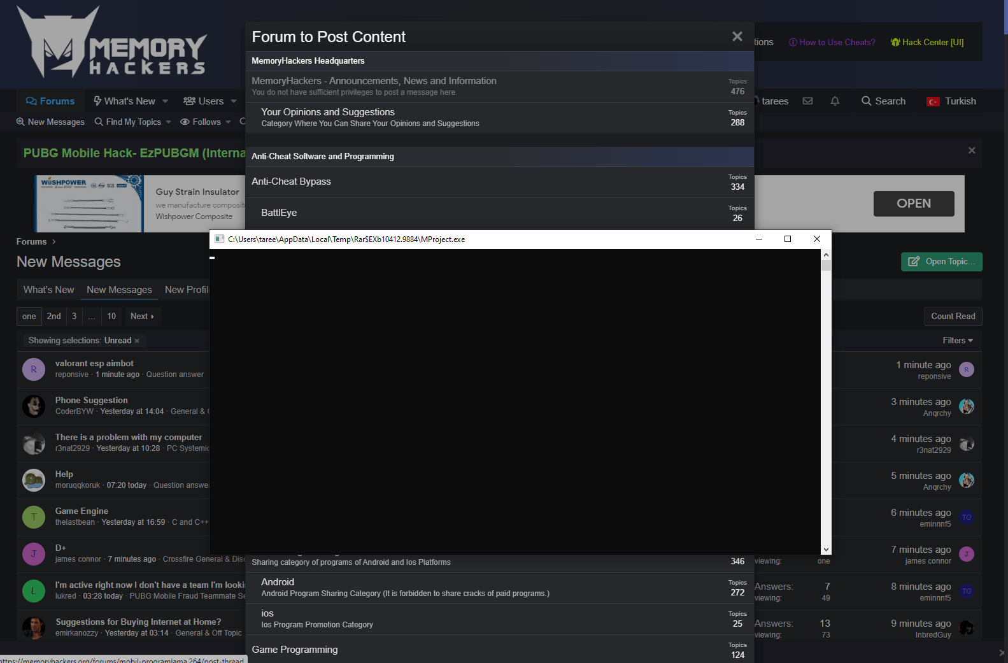
Task: Go to page 2nd of messages
Action: (54, 316)
